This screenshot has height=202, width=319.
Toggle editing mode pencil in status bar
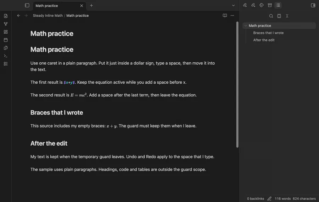(269, 198)
